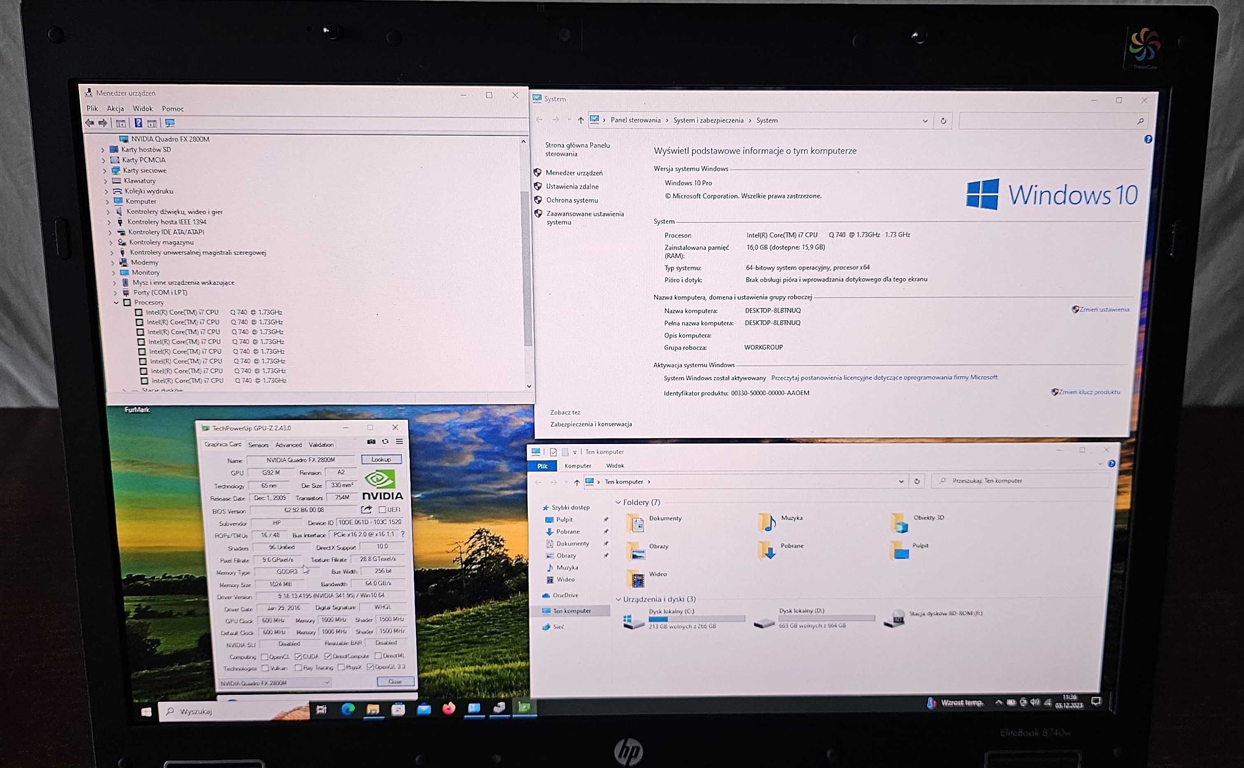The image size is (1244, 768).
Task: Click the Muzyka folder icon in Ten komputer
Action: [x=767, y=522]
